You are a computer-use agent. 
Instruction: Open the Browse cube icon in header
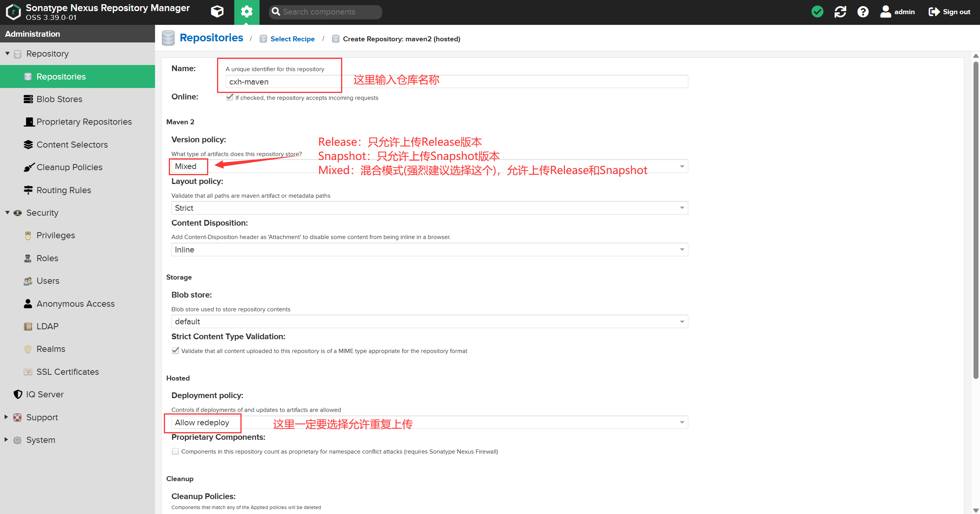pyautogui.click(x=217, y=12)
